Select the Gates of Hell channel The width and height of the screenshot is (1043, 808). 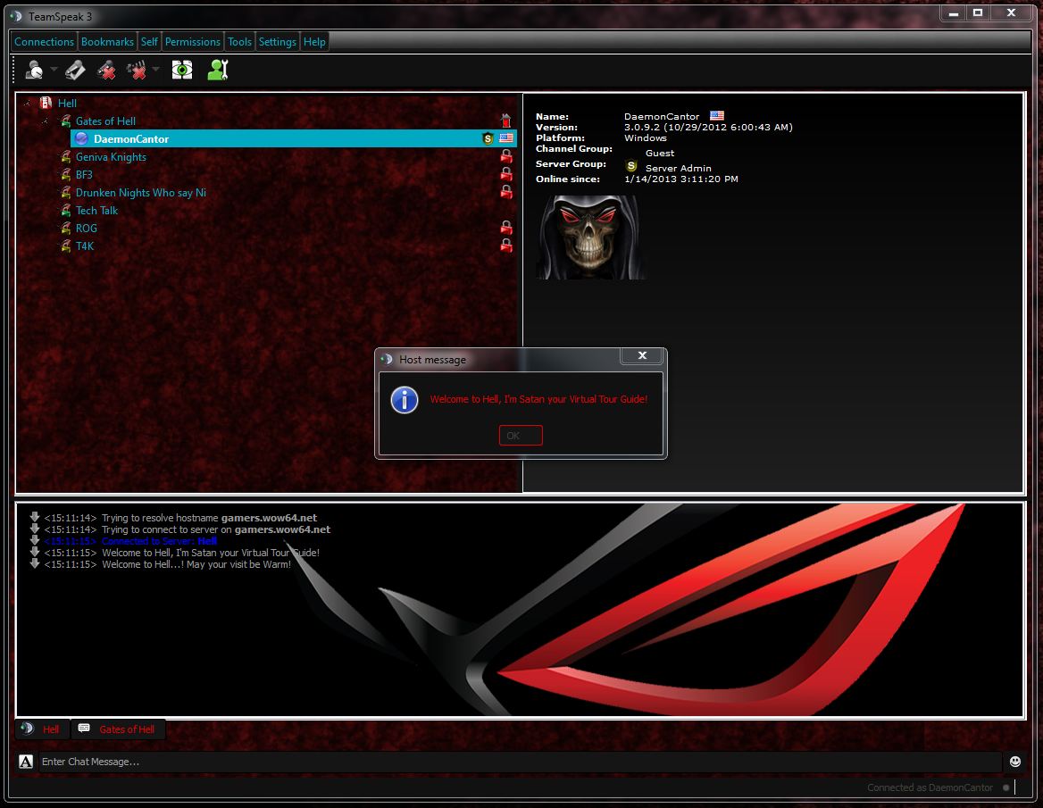point(105,121)
